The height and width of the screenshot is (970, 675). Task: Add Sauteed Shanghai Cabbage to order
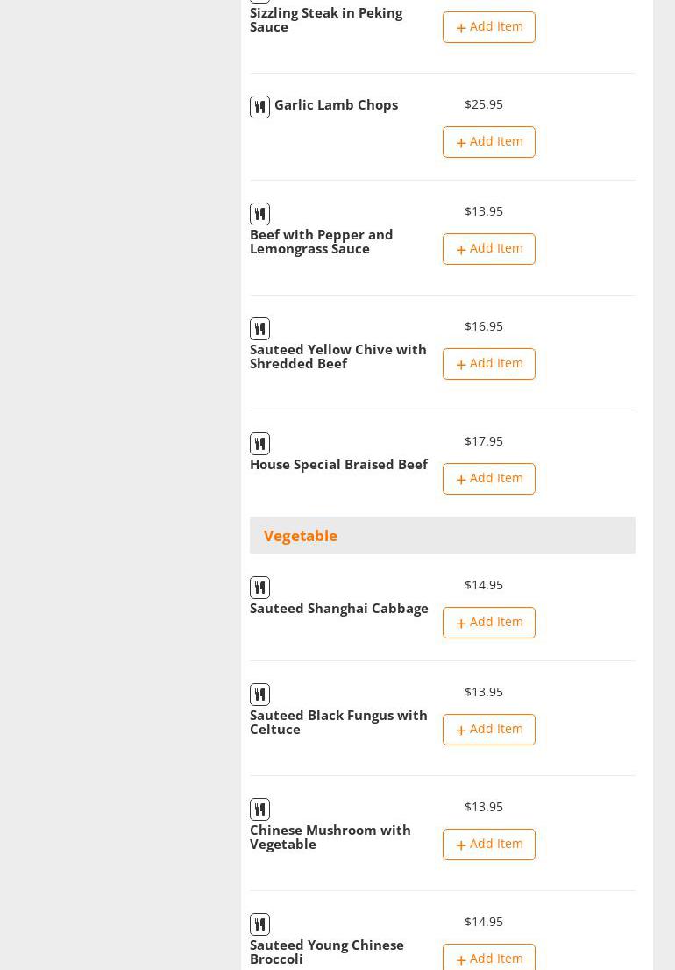(x=488, y=623)
